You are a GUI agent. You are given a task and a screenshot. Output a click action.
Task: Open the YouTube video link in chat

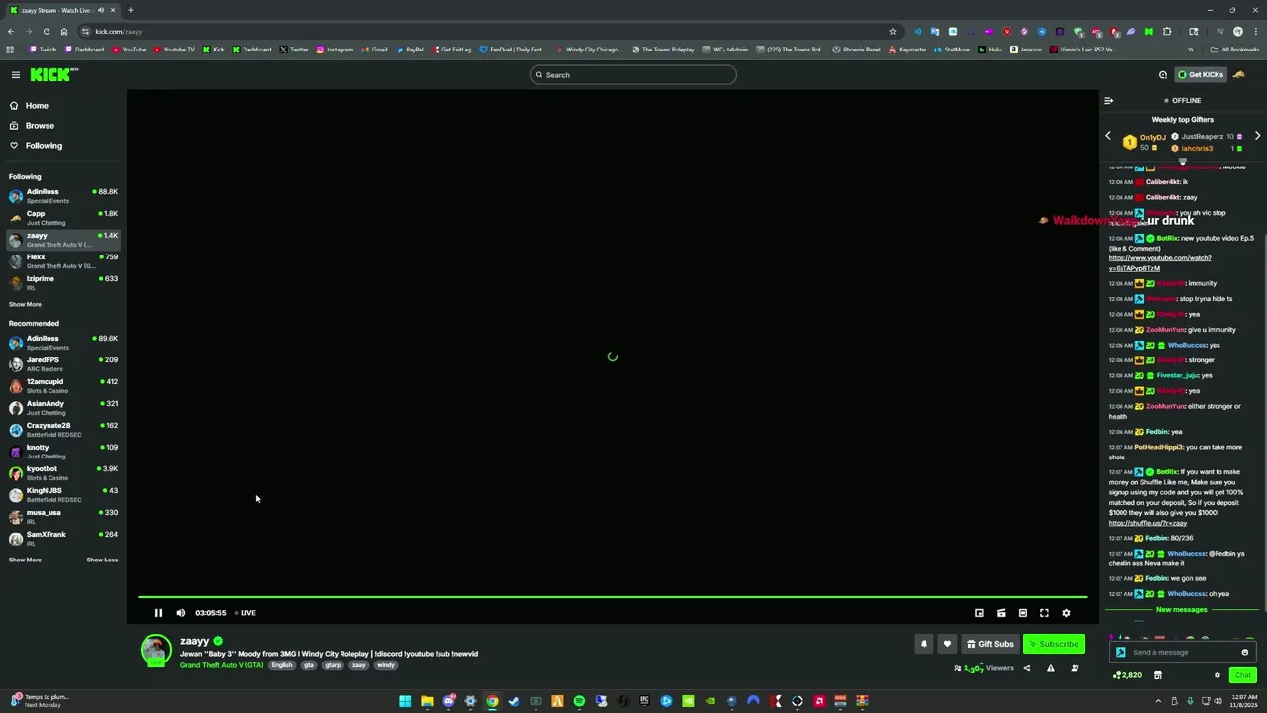click(x=1159, y=263)
